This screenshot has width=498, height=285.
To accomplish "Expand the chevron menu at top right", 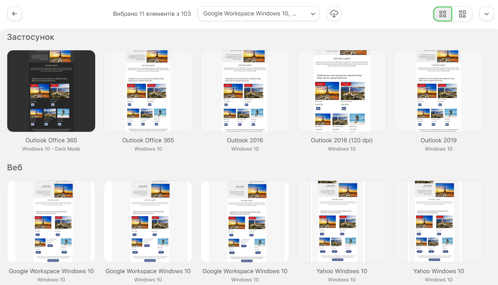I will tap(486, 14).
